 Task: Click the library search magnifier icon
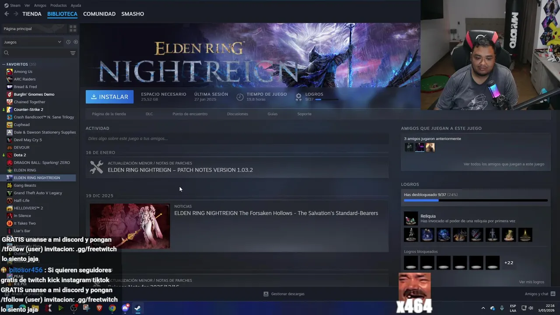6,53
